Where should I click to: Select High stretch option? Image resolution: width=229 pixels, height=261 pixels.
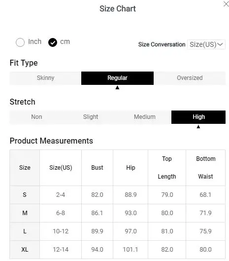point(198,117)
